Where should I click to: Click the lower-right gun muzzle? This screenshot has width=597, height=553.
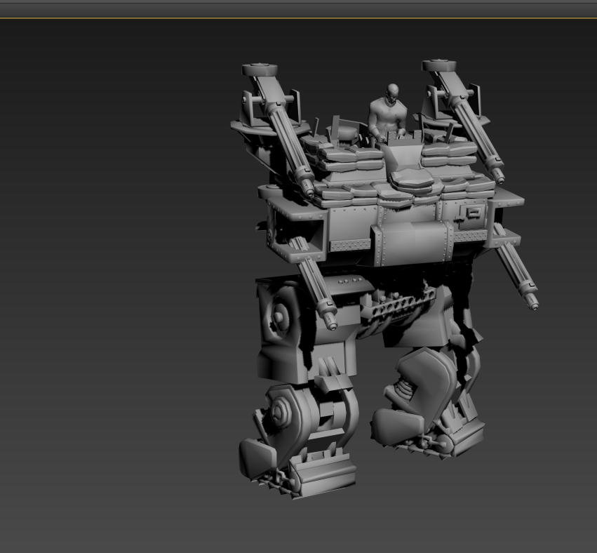coord(533,305)
